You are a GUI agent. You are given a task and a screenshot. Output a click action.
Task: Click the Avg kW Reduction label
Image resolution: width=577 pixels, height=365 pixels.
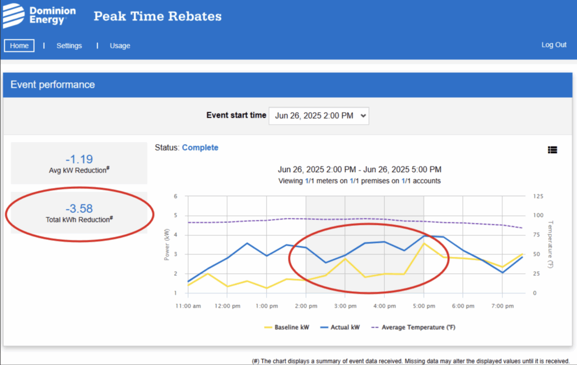click(x=79, y=170)
